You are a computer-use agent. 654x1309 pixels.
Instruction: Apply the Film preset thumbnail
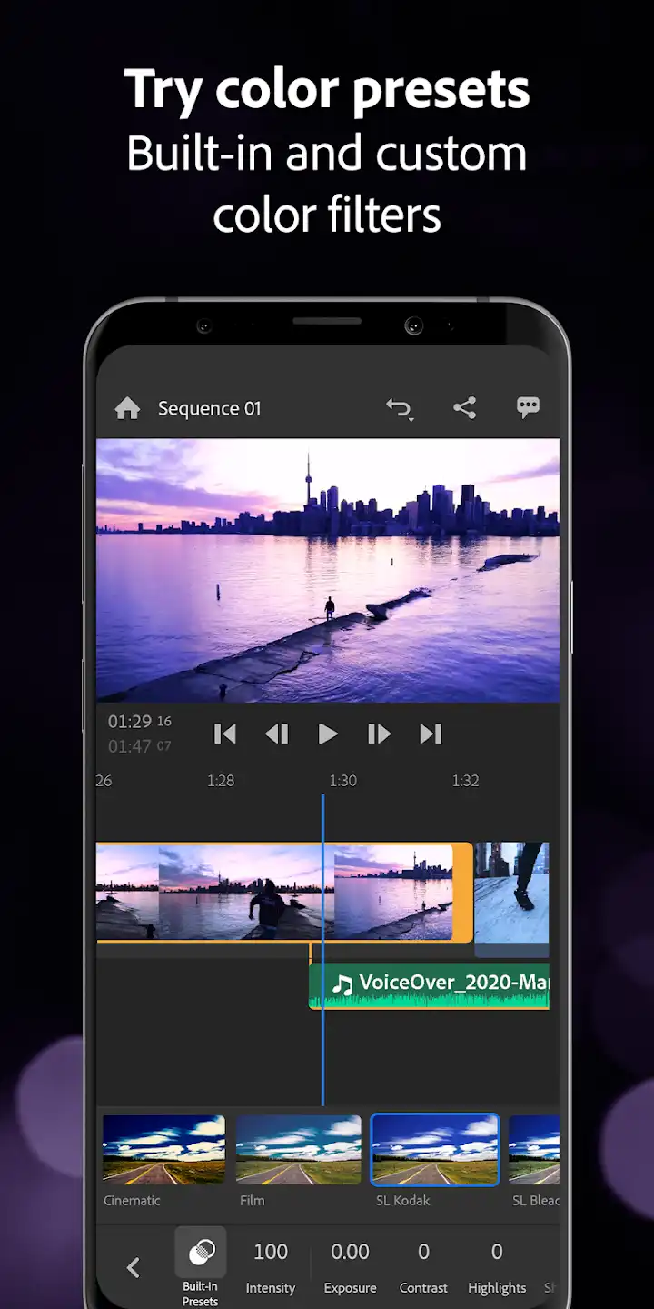(x=299, y=1150)
